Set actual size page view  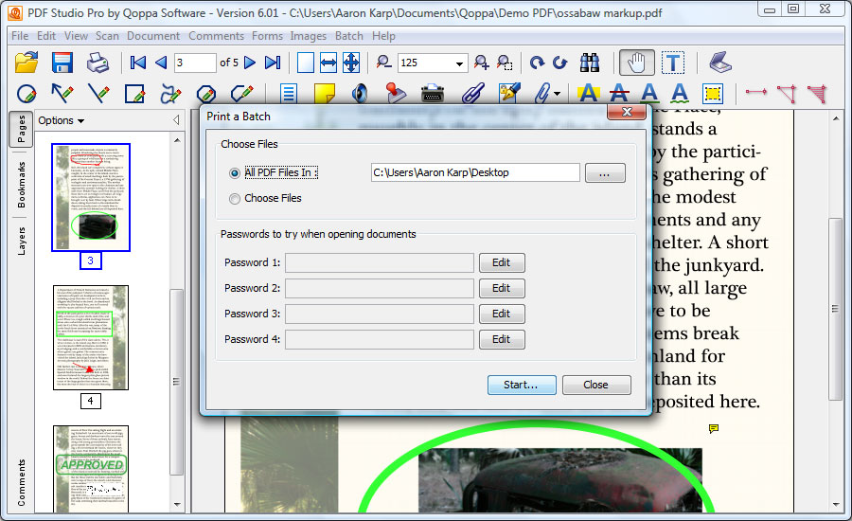(306, 63)
